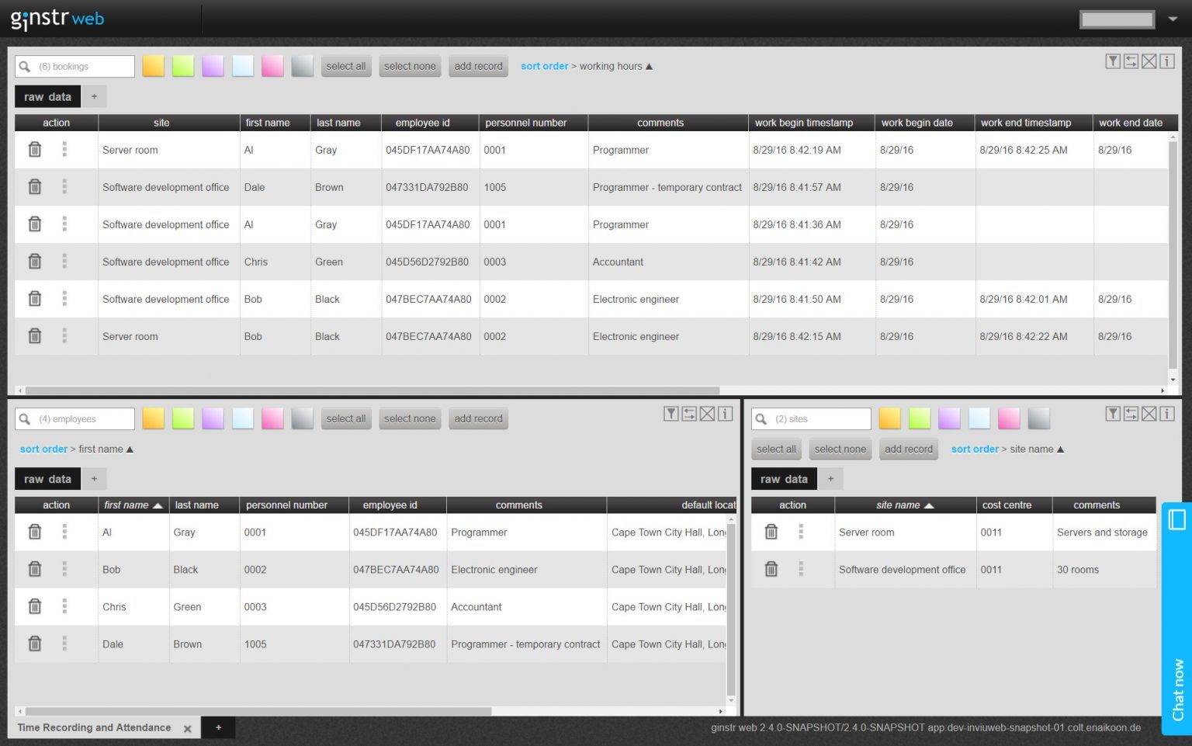Click the info icon in bookings panel

1167,61
